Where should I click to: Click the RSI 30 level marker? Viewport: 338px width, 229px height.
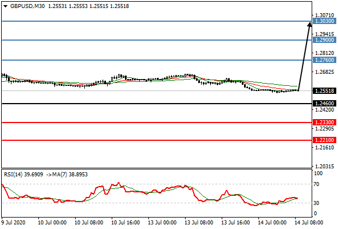tap(316, 203)
